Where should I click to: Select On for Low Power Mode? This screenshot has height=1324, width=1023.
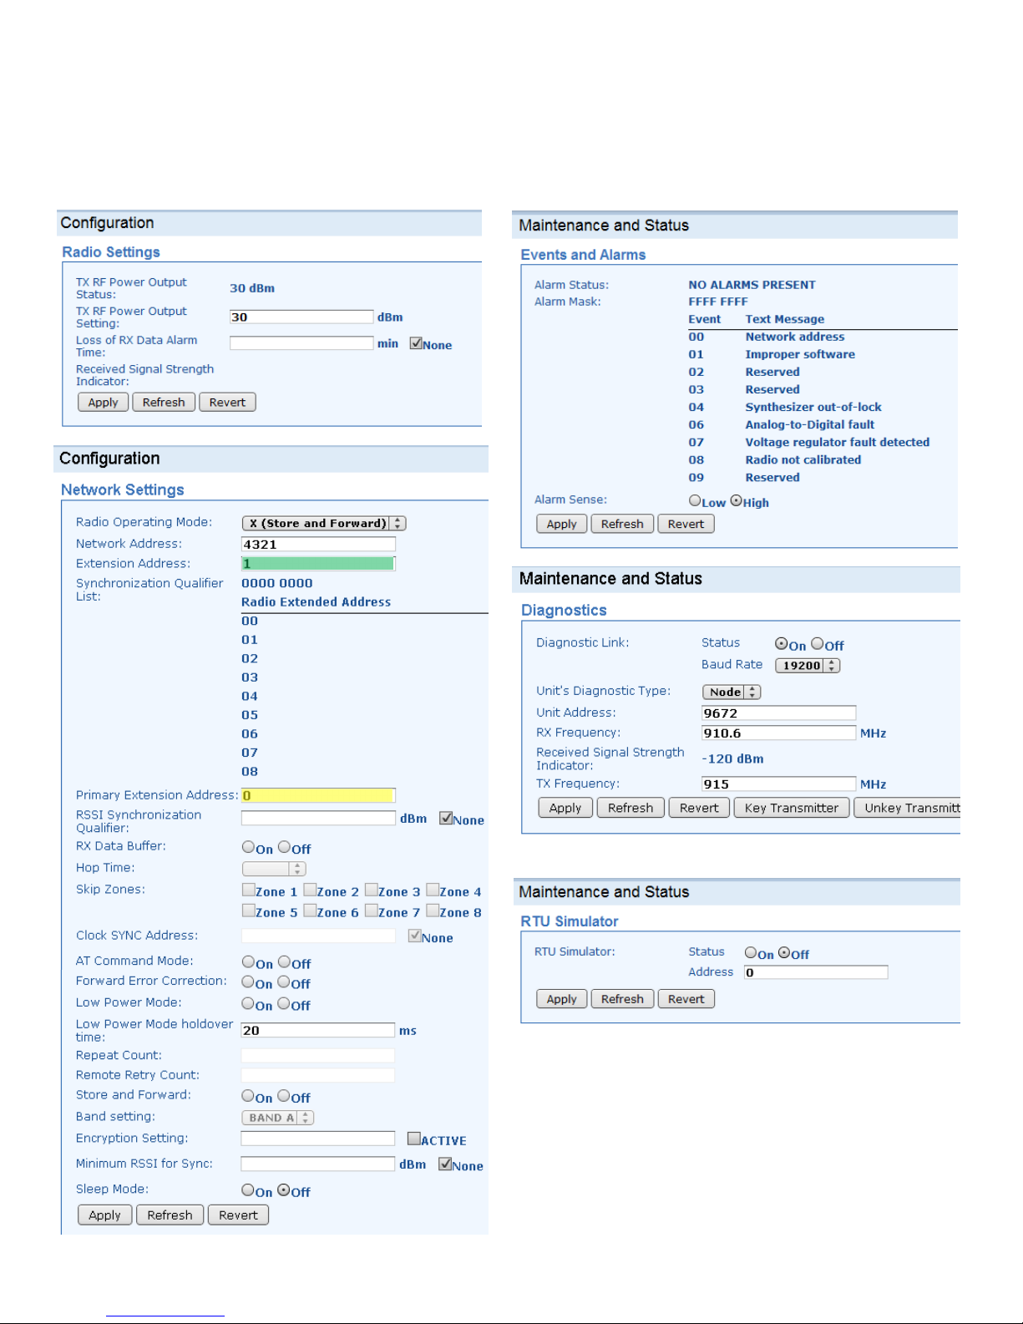pyautogui.click(x=248, y=1004)
